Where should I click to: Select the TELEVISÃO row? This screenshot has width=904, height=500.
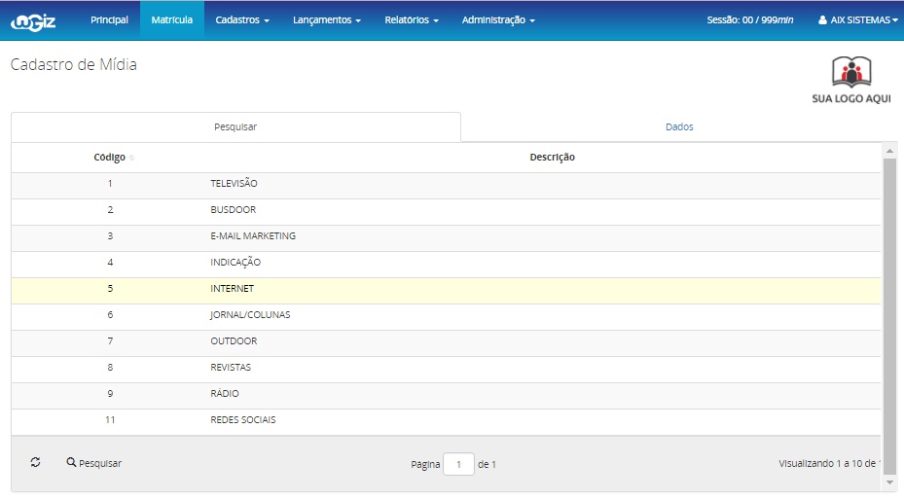pyautogui.click(x=234, y=184)
